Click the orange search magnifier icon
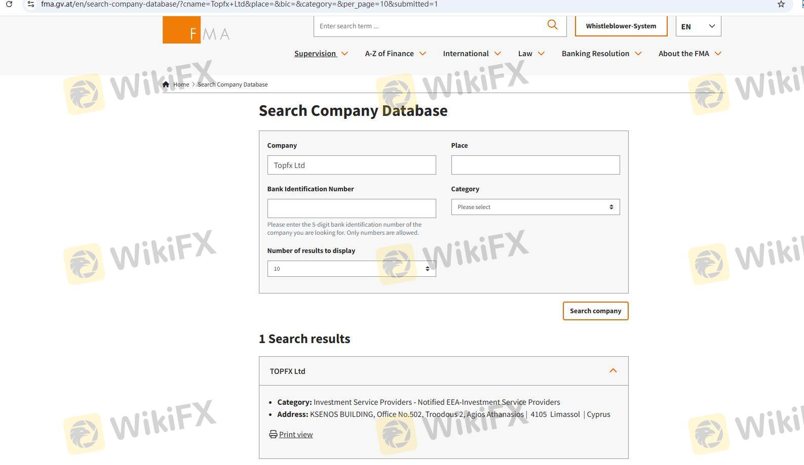The height and width of the screenshot is (465, 804). [552, 25]
